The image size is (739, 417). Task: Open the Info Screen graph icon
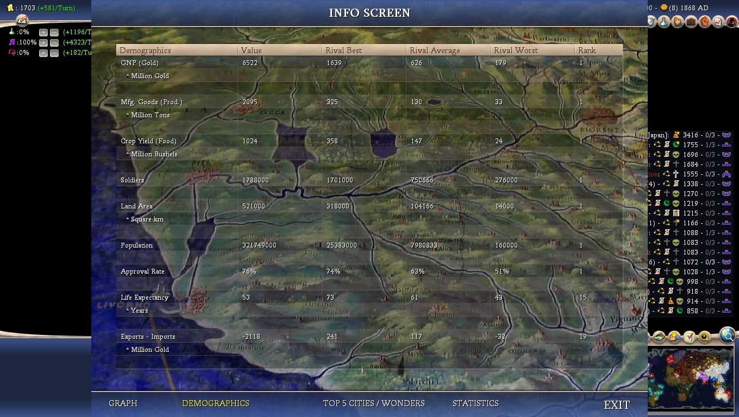tap(718, 22)
